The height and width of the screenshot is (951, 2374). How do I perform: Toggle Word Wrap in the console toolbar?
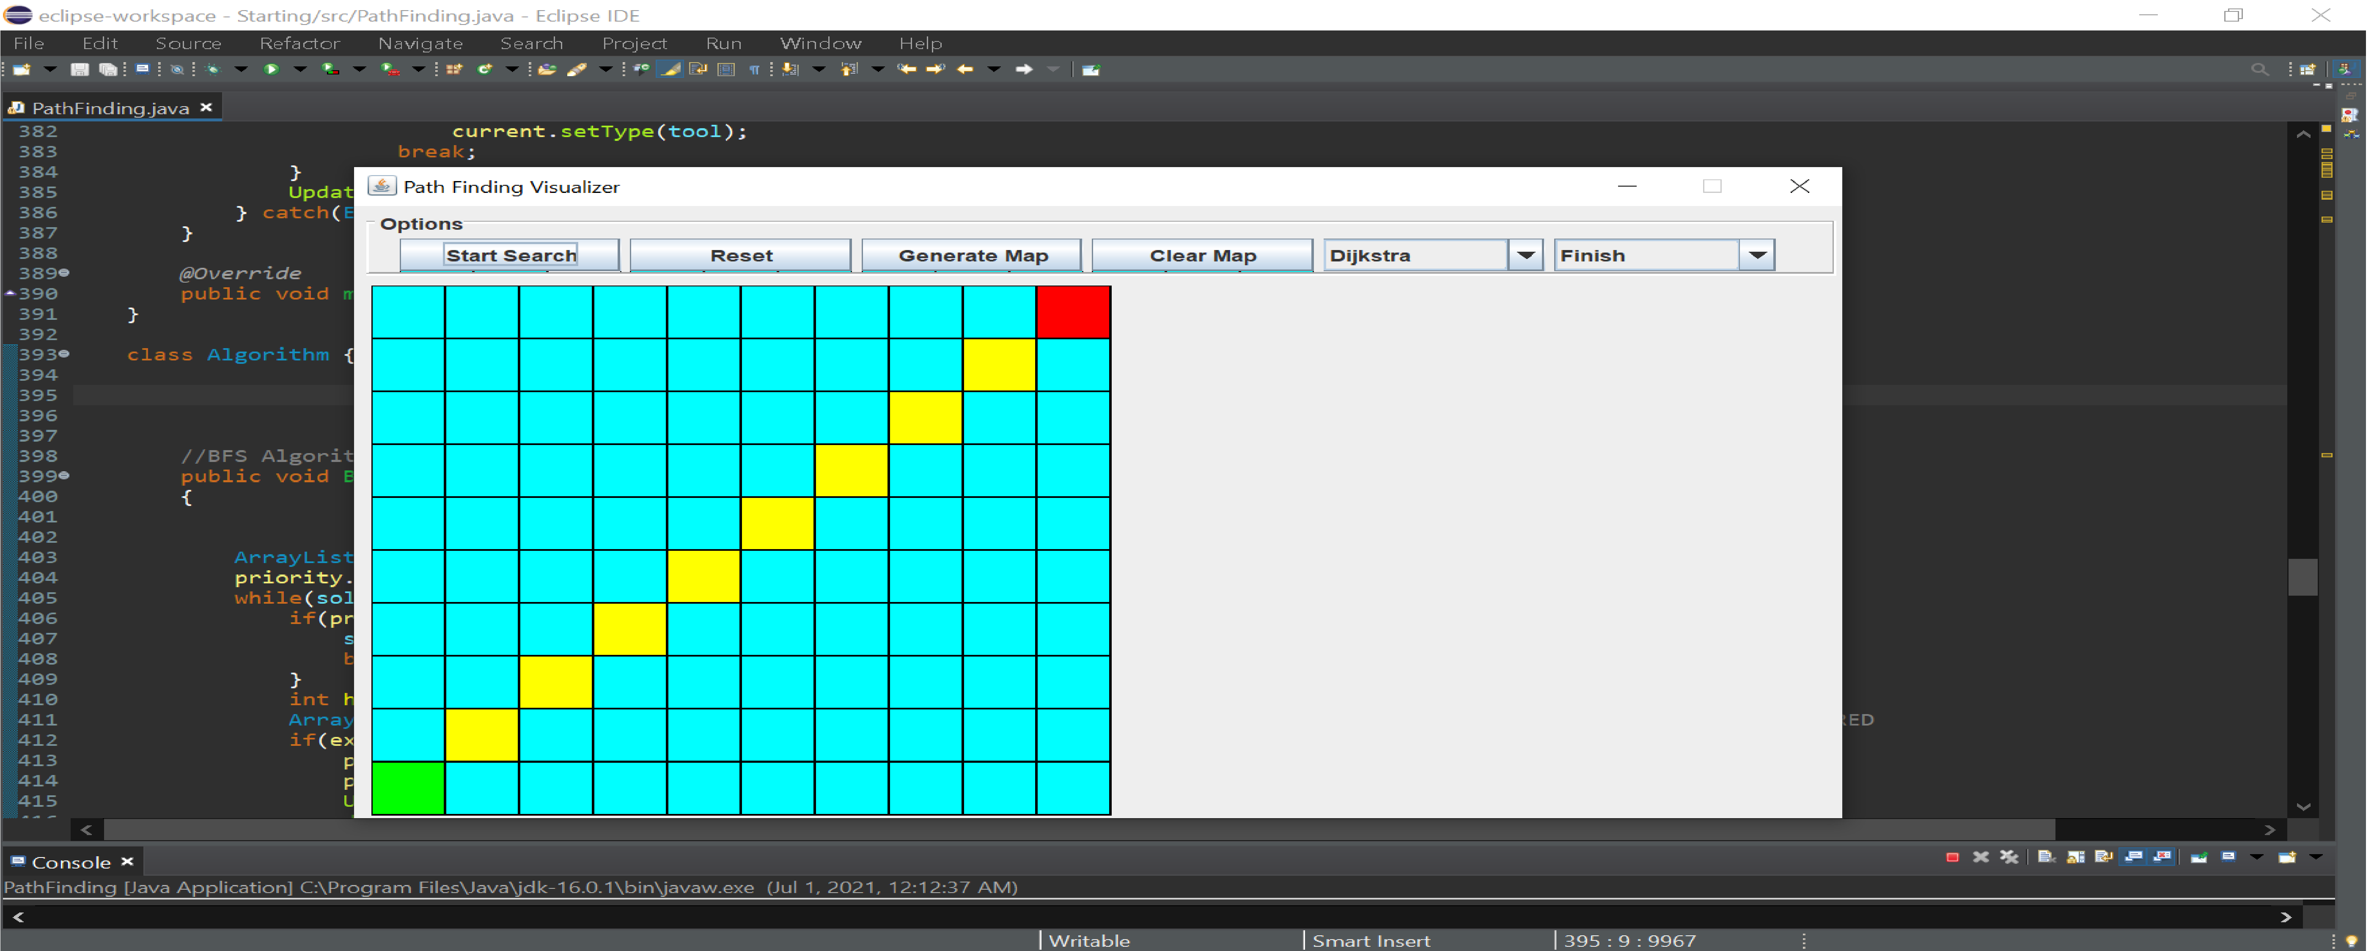click(x=2103, y=857)
